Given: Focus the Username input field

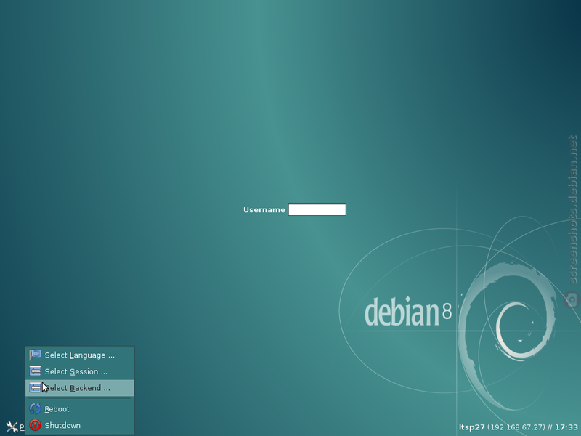Looking at the screenshot, I should 317,210.
